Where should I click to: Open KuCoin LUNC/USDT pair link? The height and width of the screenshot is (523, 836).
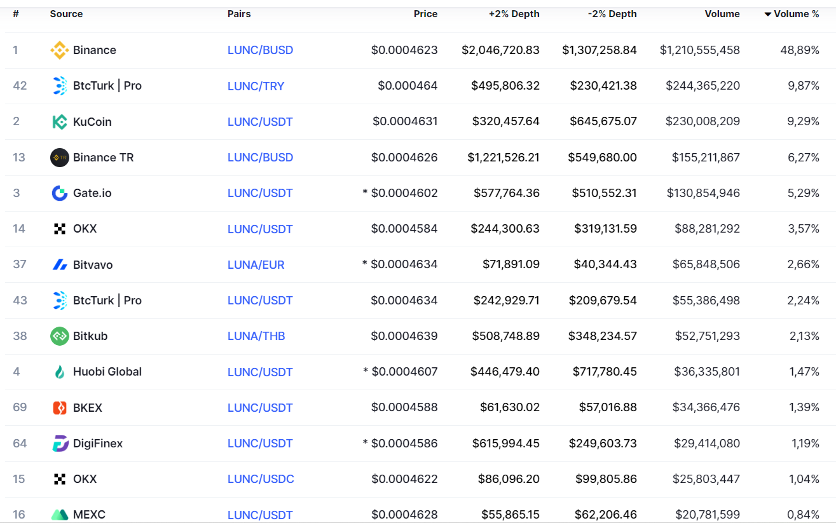tap(260, 122)
